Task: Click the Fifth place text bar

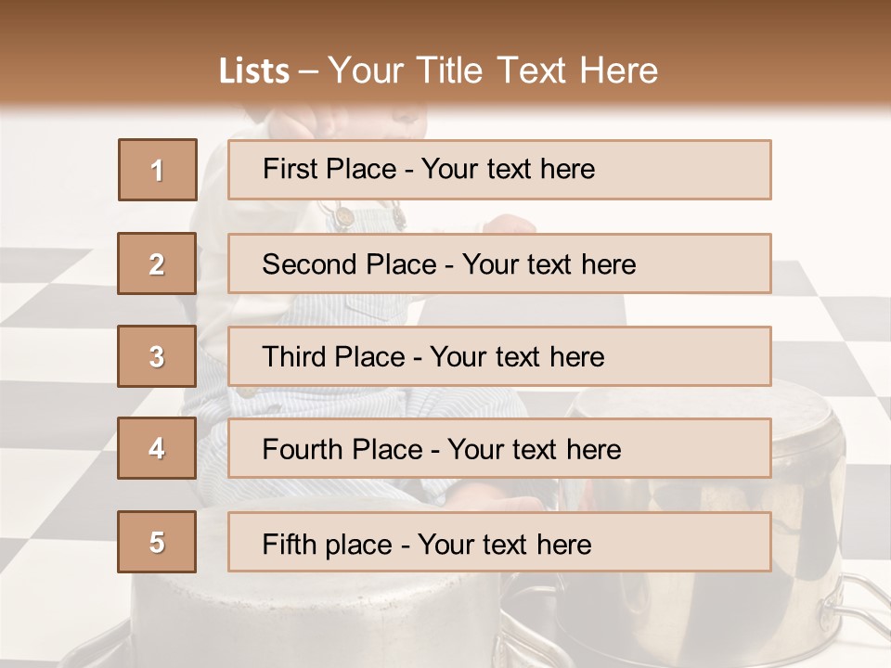Action: point(499,541)
